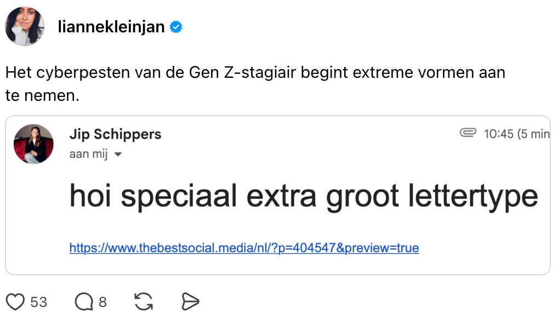Open the thebestsocial.media preview link
The height and width of the screenshot is (319, 558).
244,248
